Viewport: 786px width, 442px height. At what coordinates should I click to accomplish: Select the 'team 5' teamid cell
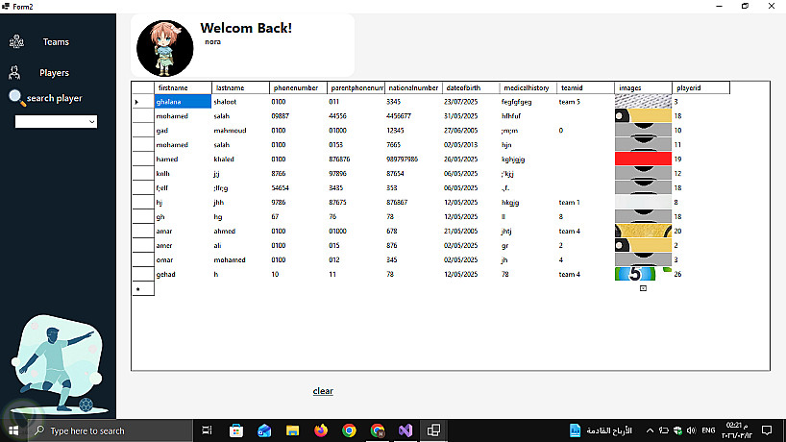(585, 102)
